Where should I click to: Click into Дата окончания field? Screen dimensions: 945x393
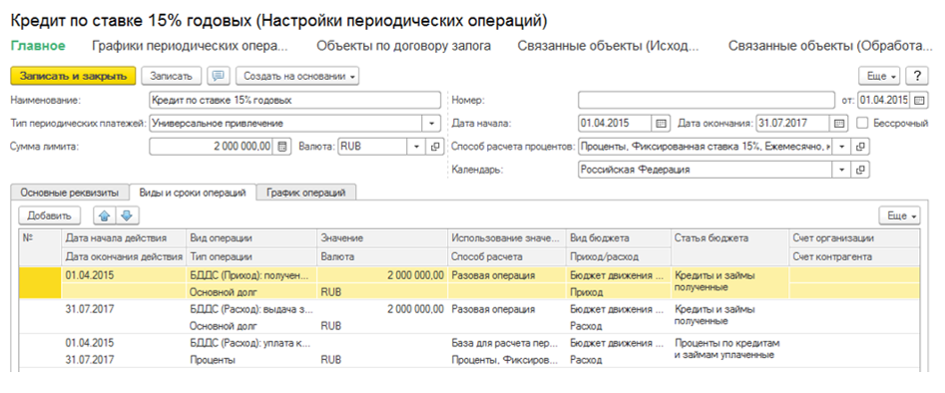[x=792, y=124]
